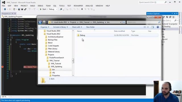Click the Explorer Back arrow button

[x=40, y=22]
